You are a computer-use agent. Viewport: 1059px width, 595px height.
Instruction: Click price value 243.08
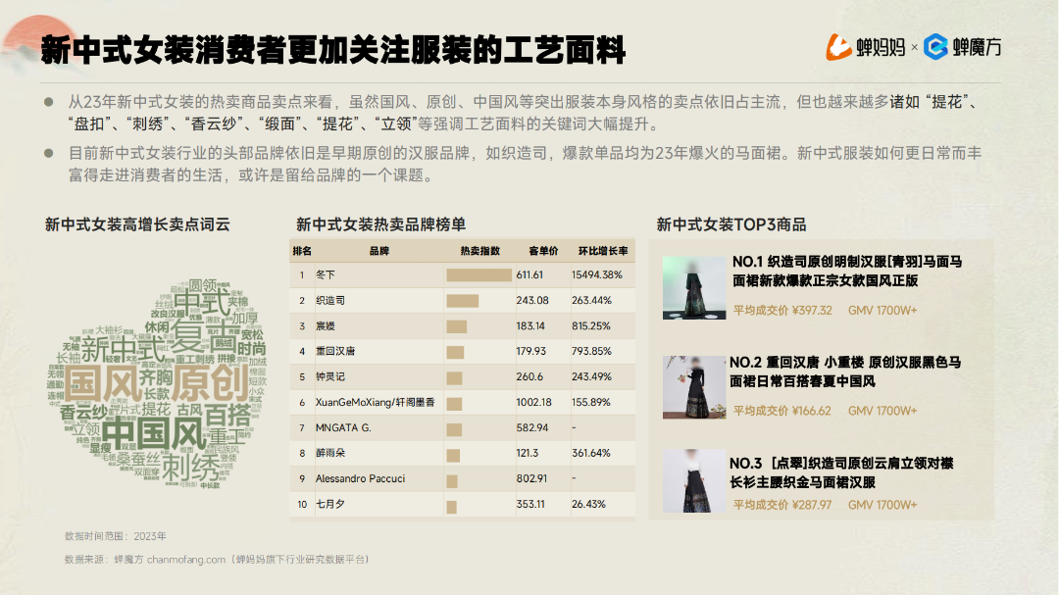pyautogui.click(x=532, y=301)
